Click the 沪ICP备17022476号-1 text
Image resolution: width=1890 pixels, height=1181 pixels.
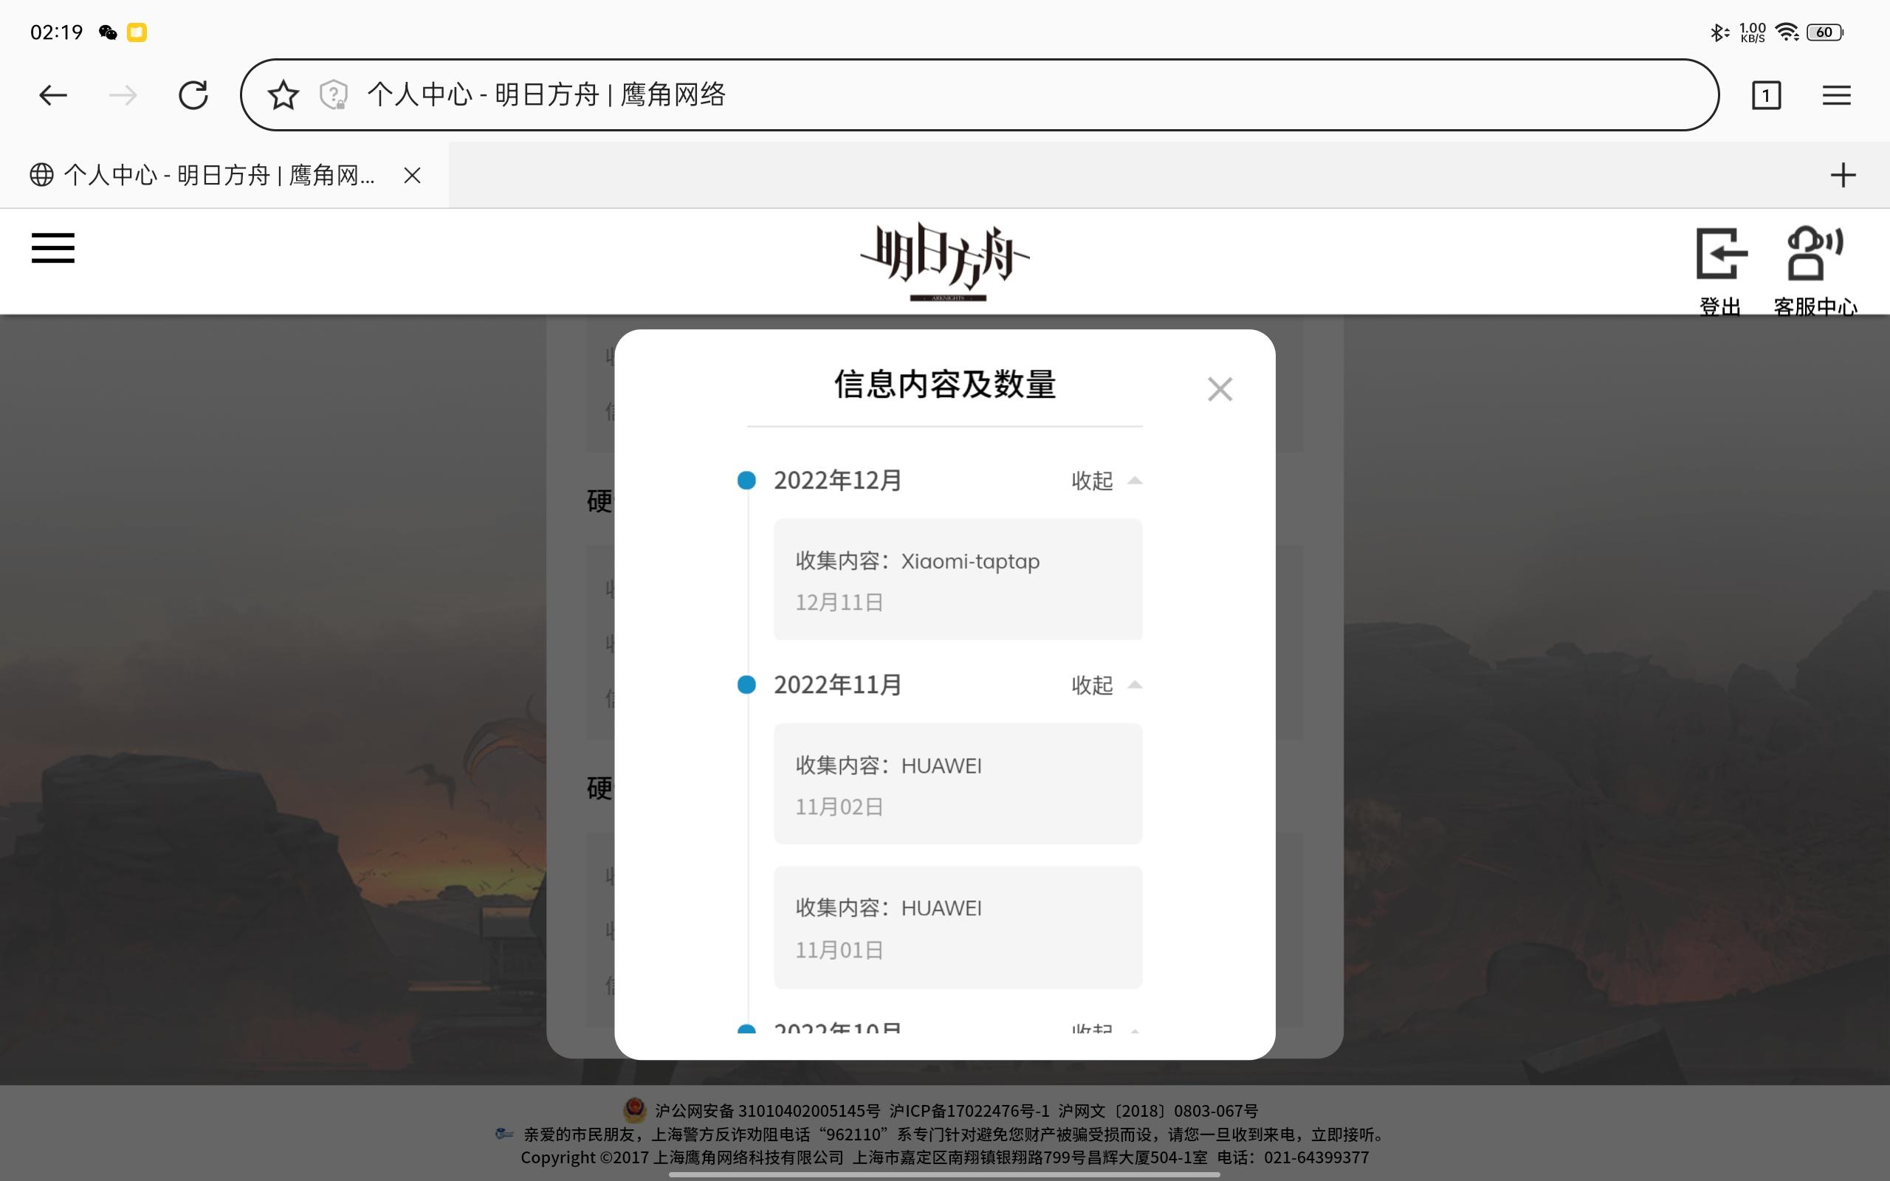(969, 1111)
